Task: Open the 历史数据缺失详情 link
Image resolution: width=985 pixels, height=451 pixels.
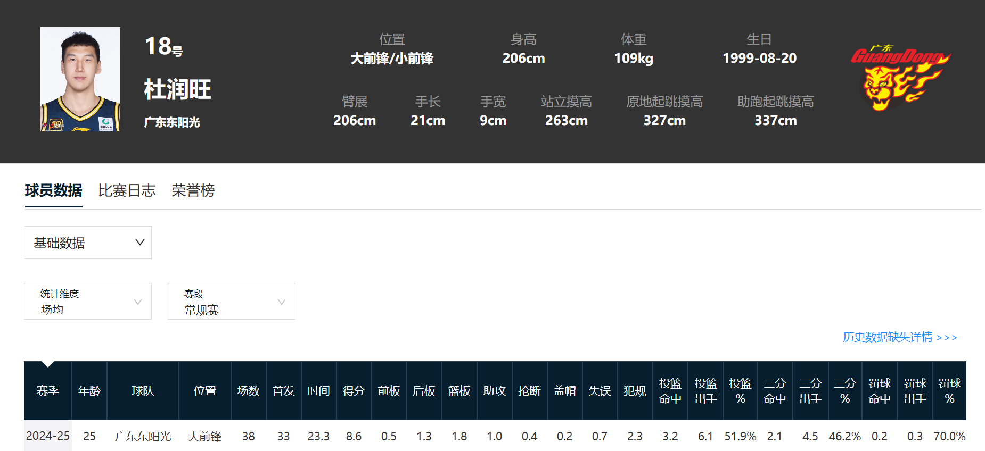Action: click(x=900, y=337)
